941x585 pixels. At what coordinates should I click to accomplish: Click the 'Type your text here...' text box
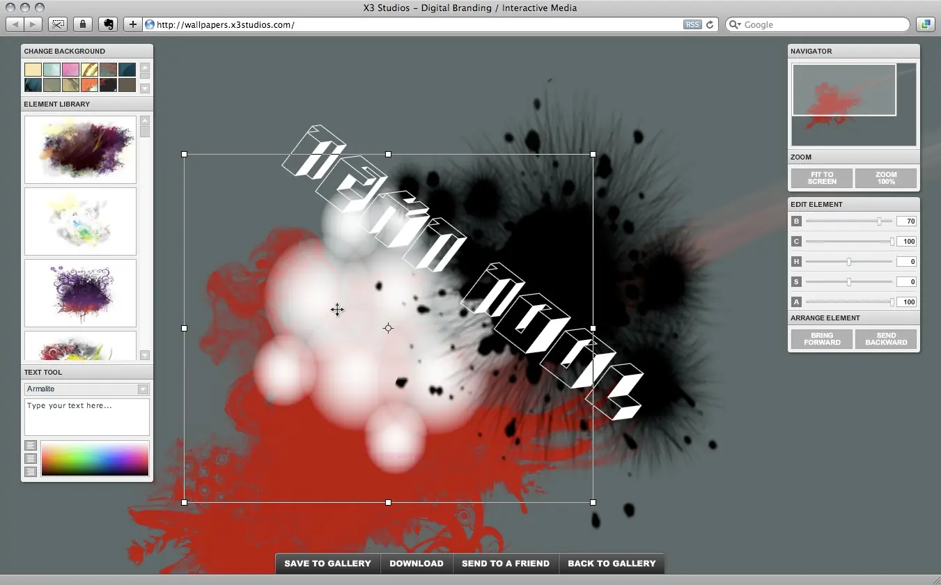(x=87, y=417)
